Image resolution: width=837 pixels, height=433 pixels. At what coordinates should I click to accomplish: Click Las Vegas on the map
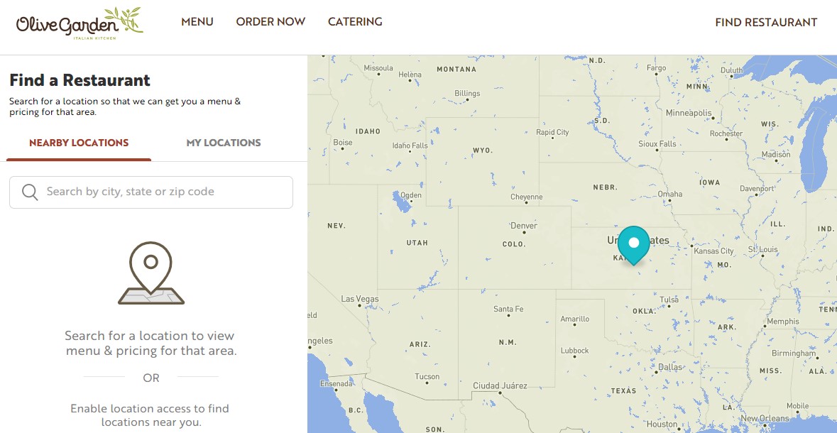(360, 300)
